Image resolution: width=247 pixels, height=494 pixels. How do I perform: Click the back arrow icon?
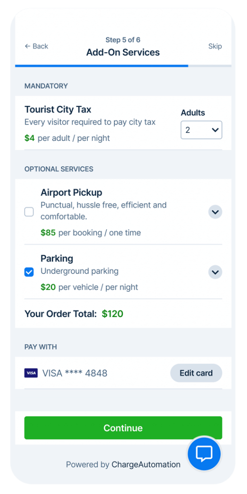(x=27, y=46)
